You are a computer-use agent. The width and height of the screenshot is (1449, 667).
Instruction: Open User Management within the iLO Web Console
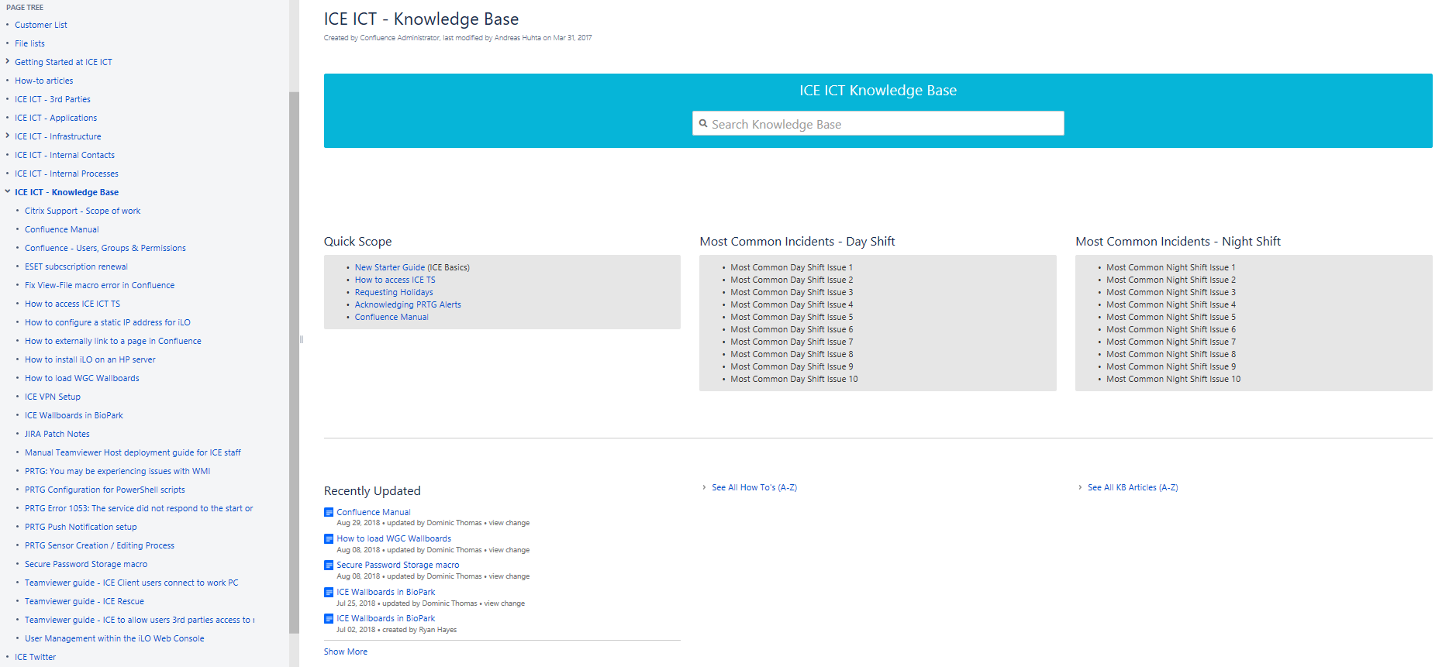[x=115, y=638]
